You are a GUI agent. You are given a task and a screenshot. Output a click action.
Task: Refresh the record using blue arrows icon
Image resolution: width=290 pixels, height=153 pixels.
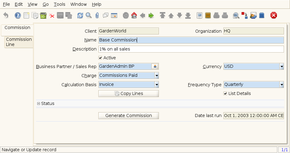tap(80, 15)
